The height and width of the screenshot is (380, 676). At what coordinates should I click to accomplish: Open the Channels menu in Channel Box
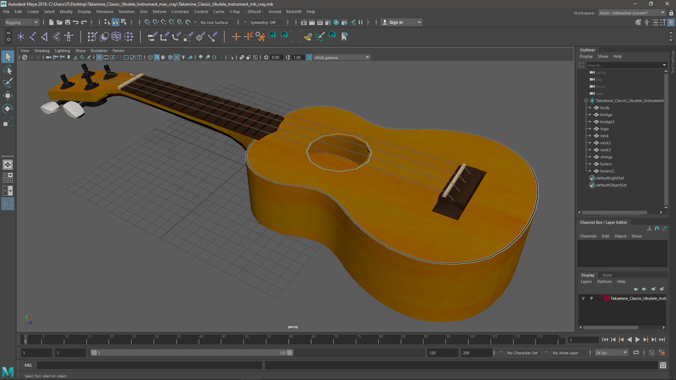coord(588,236)
